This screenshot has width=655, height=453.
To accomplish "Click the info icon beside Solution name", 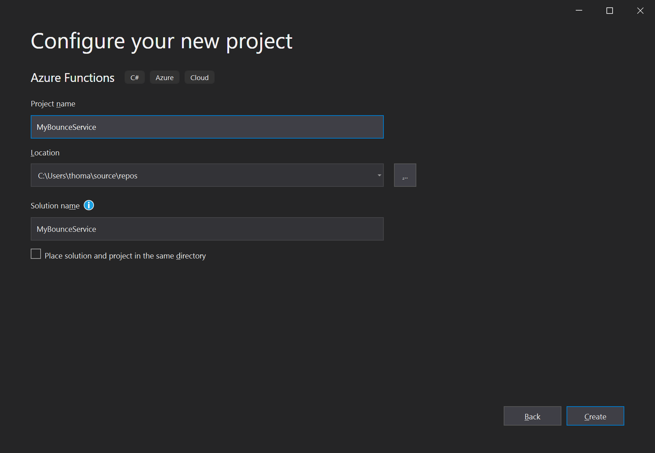I will point(88,205).
